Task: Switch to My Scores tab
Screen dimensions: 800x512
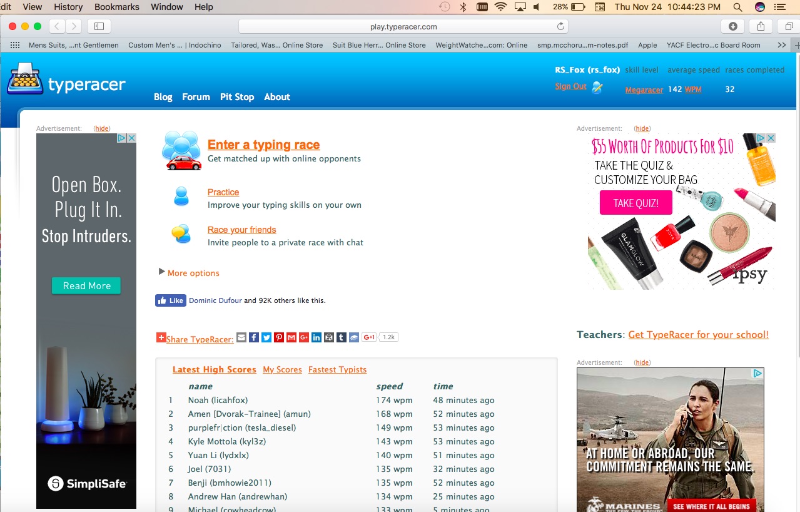Action: point(282,369)
